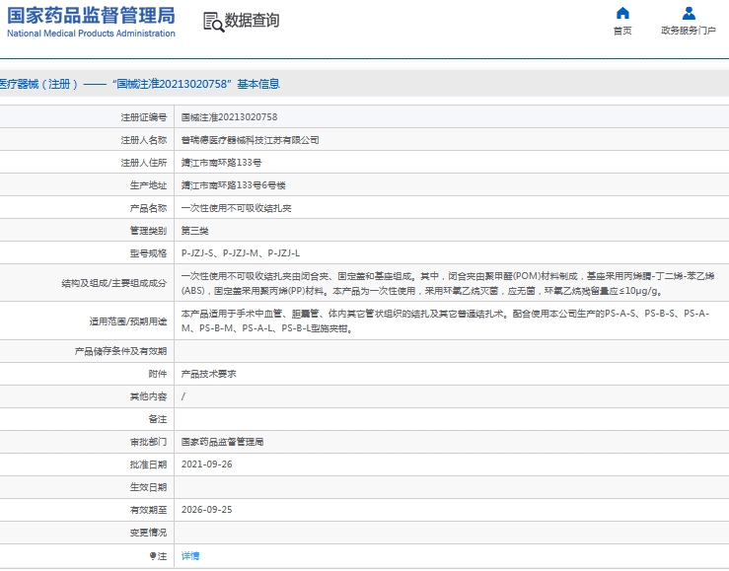The width and height of the screenshot is (729, 571).
Task: Click the 结构及组成/主要组成成分 label
Action: (x=113, y=283)
